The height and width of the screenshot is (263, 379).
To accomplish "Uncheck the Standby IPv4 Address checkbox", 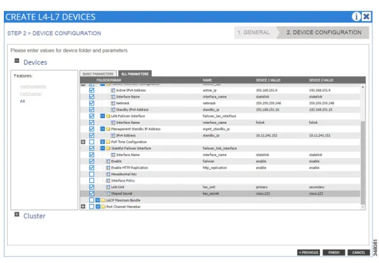I will pyautogui.click(x=92, y=110).
